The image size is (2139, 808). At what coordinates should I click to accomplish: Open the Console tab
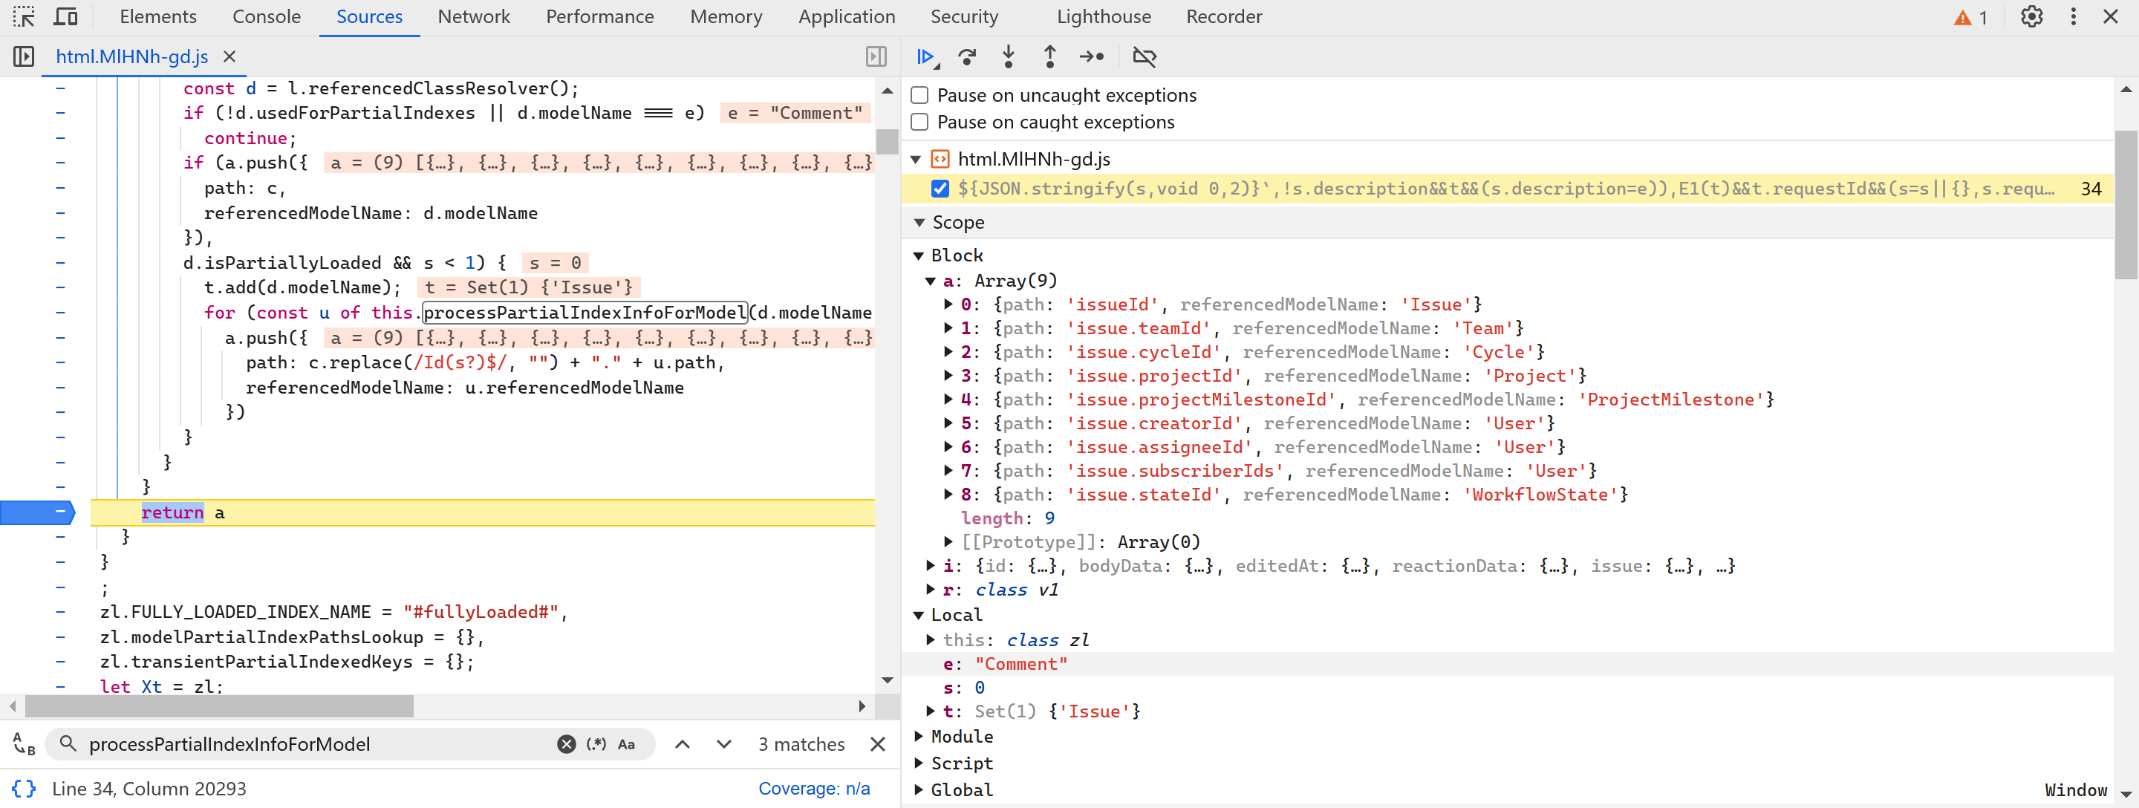266,16
